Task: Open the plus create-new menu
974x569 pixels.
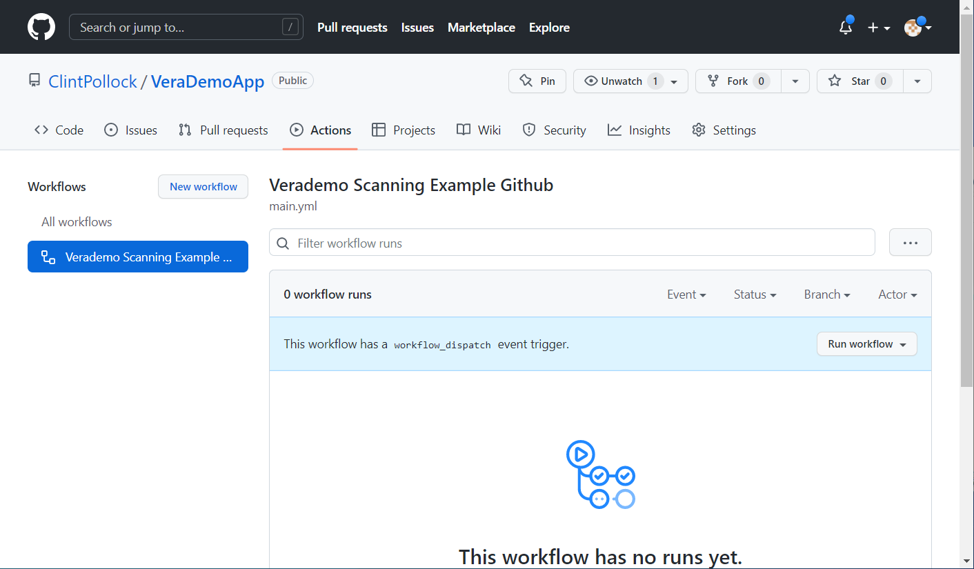Action: (x=879, y=28)
